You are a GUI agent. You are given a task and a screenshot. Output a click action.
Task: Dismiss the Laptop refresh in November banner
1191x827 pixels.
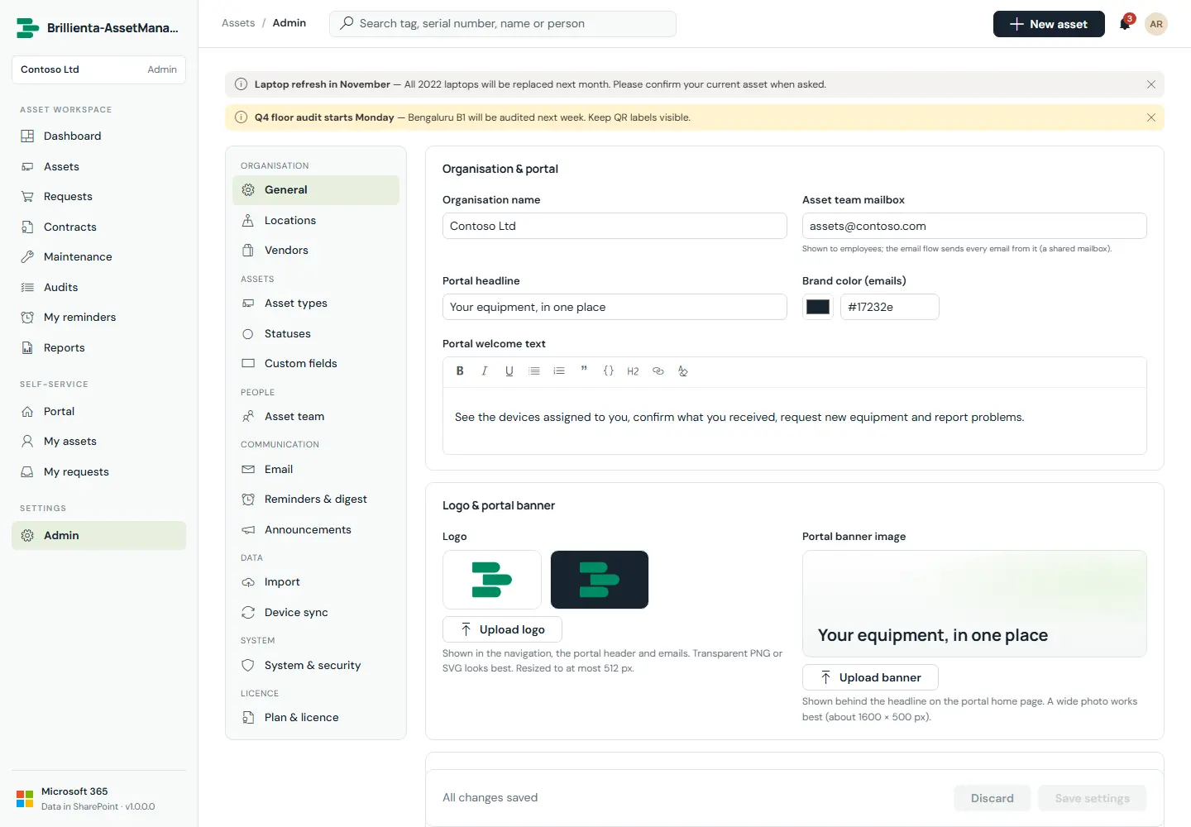point(1151,84)
